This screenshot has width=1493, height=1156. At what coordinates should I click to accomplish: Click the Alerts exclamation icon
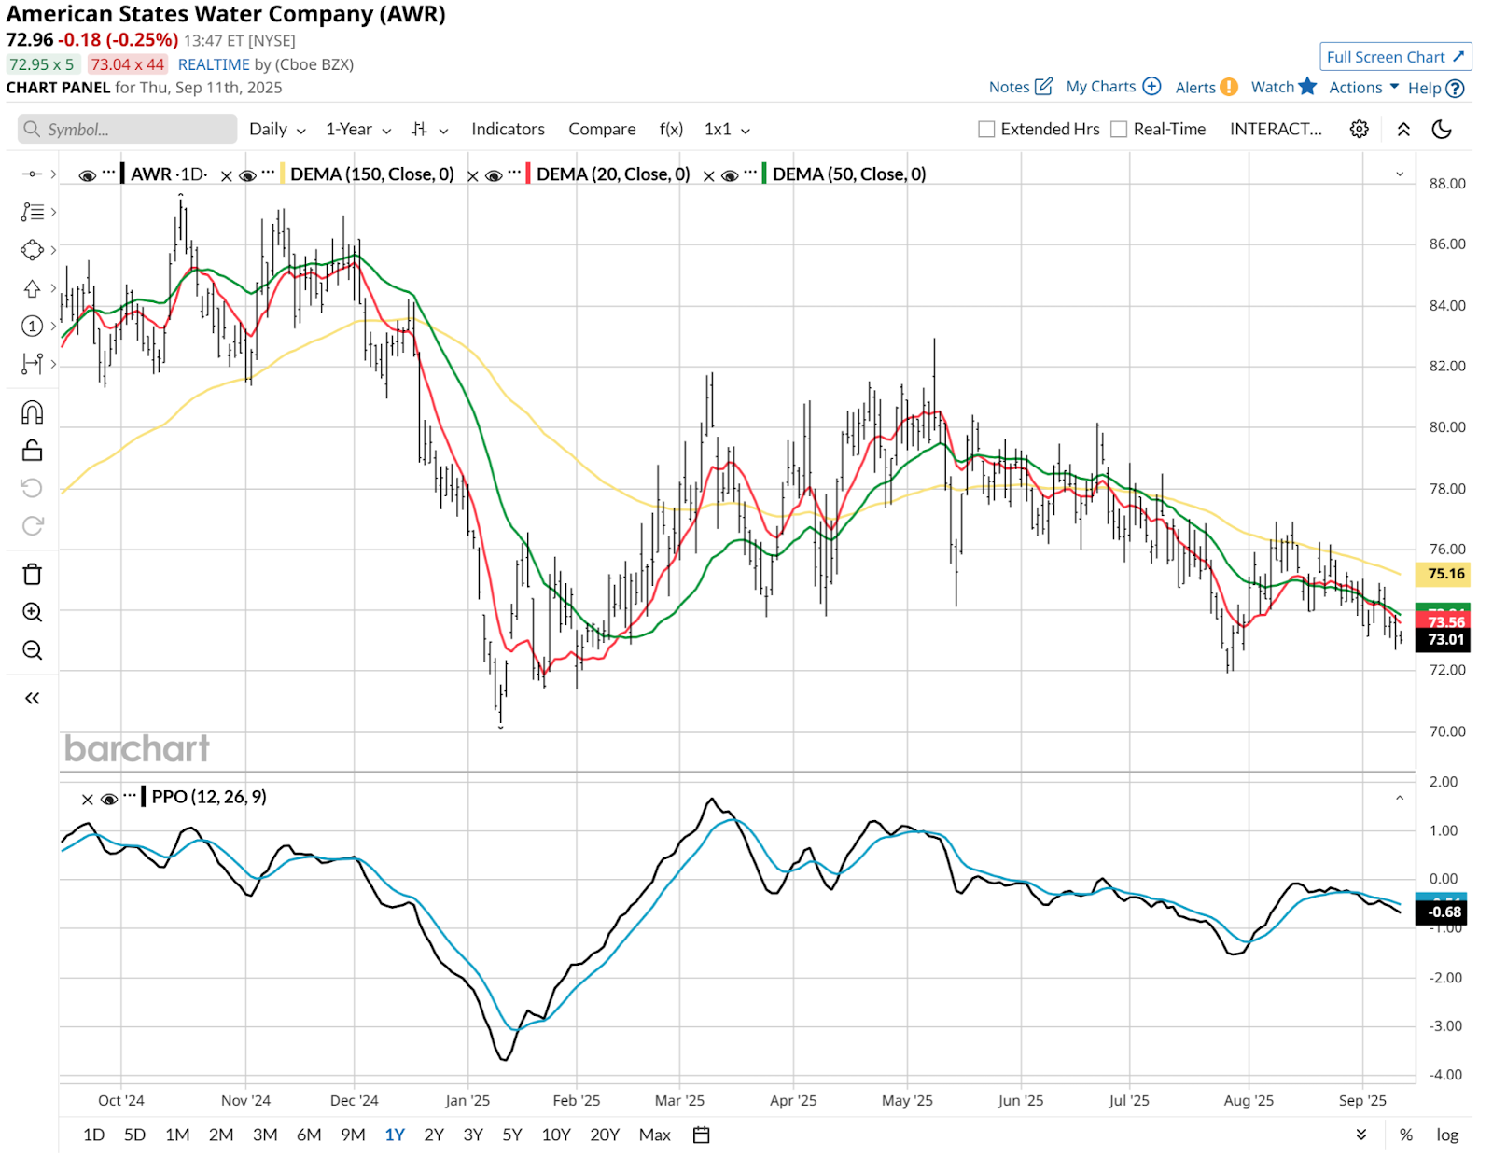[x=1229, y=87]
